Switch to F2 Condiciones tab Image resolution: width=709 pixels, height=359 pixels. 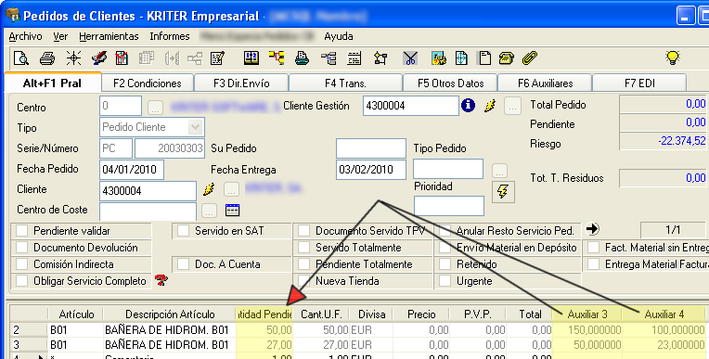[x=148, y=83]
